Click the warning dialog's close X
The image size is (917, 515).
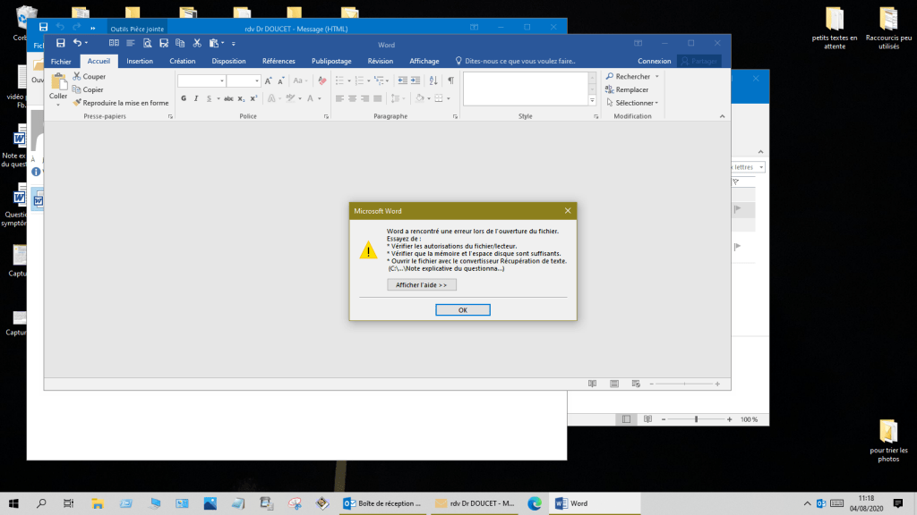pyautogui.click(x=567, y=211)
